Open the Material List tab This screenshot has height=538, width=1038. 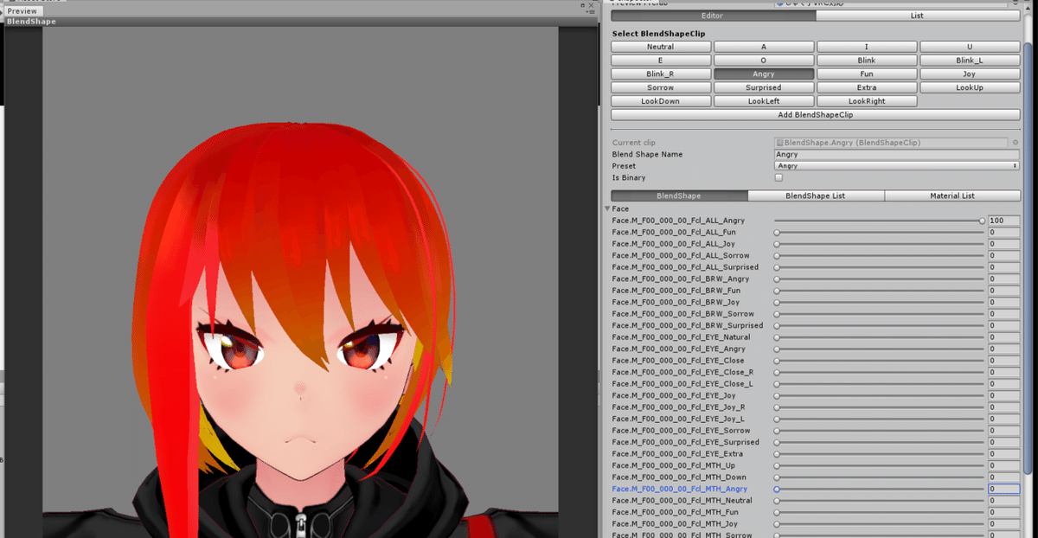click(x=951, y=196)
